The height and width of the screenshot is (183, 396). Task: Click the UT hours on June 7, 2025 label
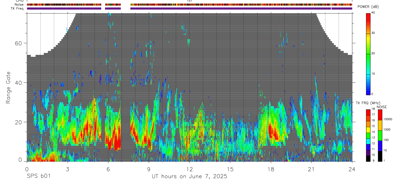click(x=190, y=177)
